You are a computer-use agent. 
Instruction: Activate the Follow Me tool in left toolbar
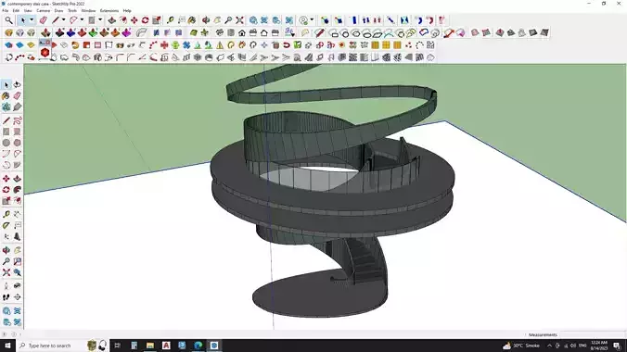coord(18,190)
